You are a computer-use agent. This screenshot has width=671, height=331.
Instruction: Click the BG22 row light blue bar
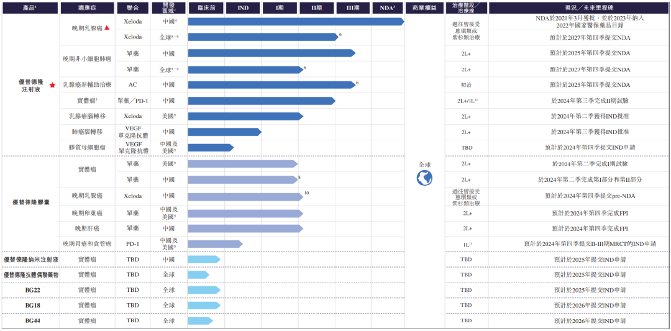click(x=204, y=290)
